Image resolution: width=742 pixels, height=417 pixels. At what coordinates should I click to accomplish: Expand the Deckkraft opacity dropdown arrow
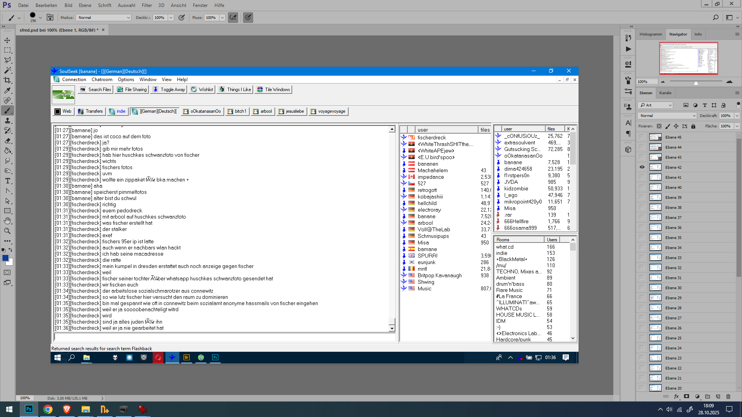pyautogui.click(x=737, y=116)
